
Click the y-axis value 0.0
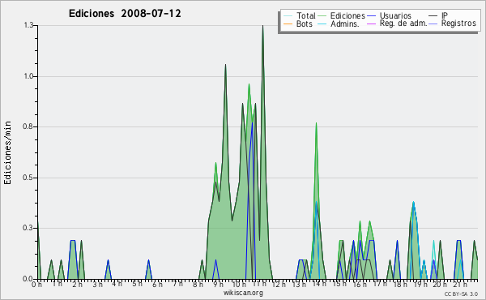(28, 279)
